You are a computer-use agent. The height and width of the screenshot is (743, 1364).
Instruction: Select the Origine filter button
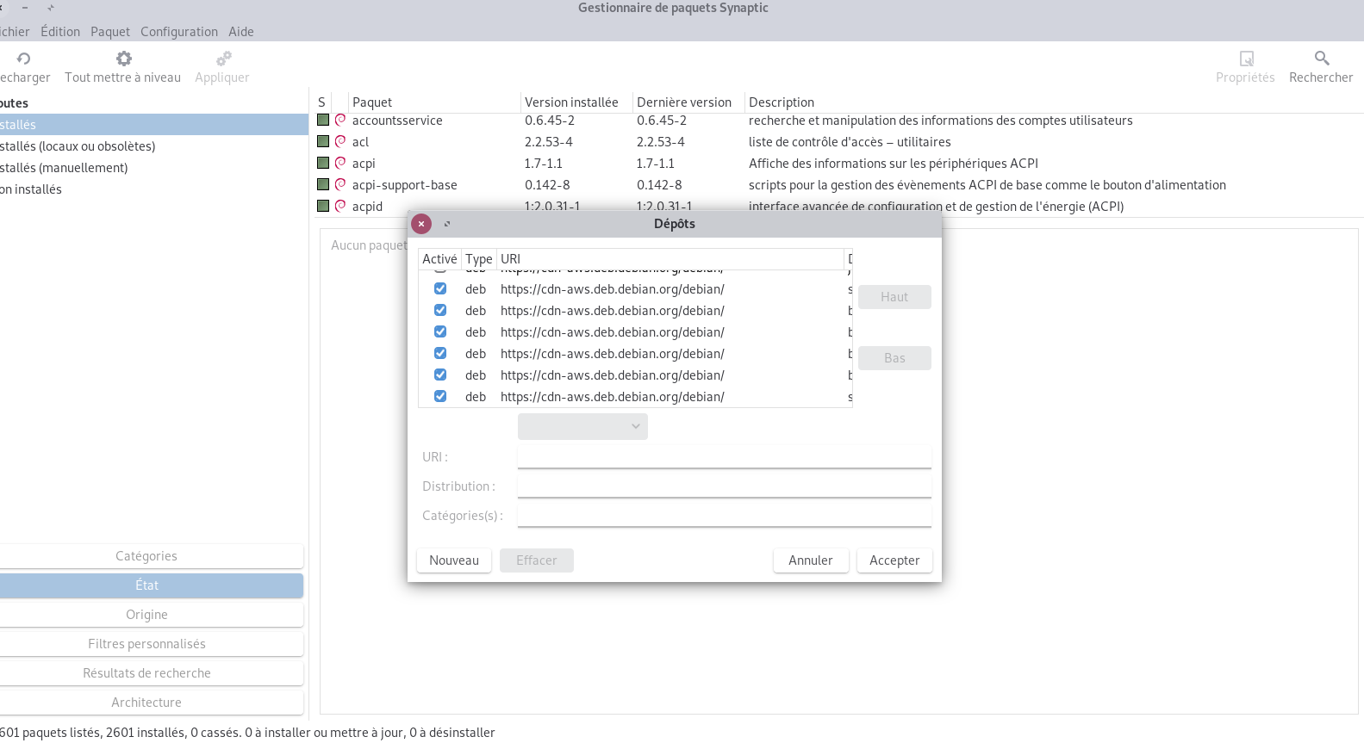[x=147, y=615]
